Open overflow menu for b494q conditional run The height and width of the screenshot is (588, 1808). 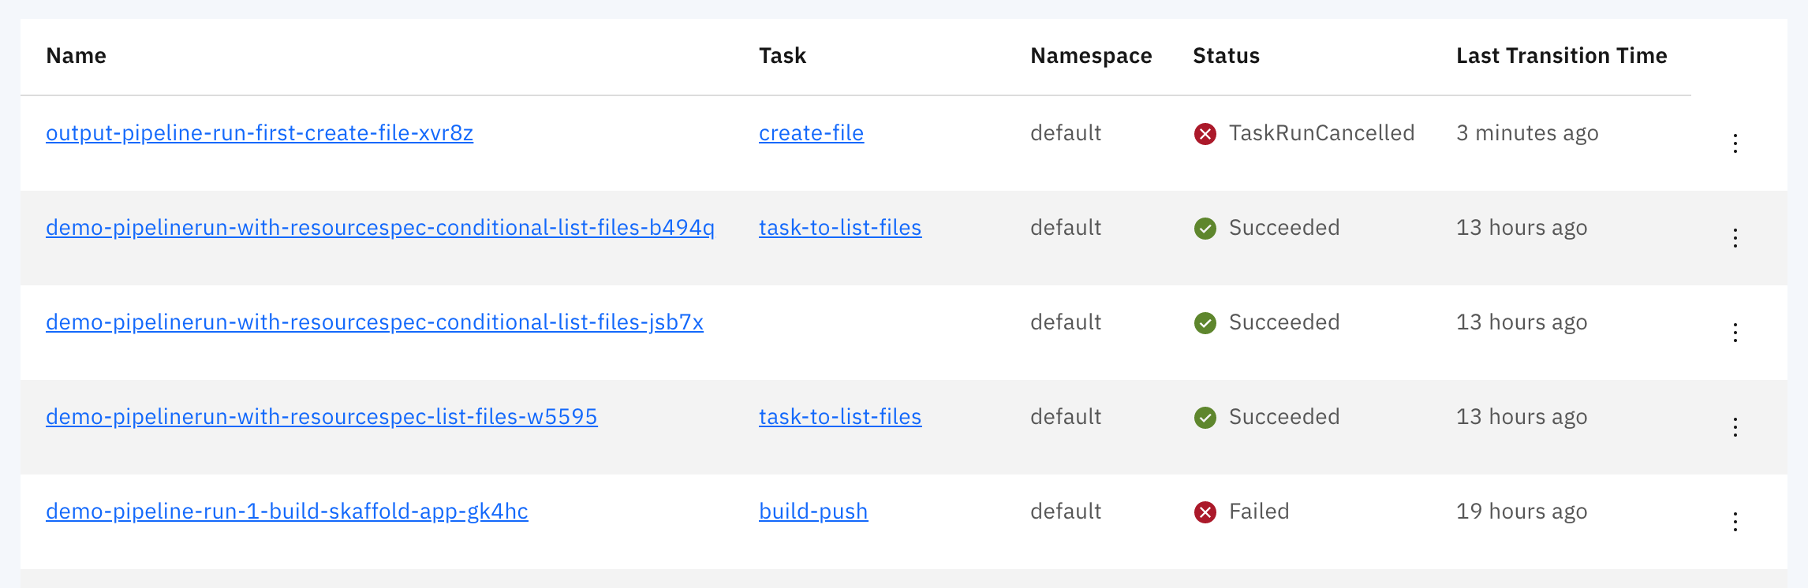(x=1735, y=238)
